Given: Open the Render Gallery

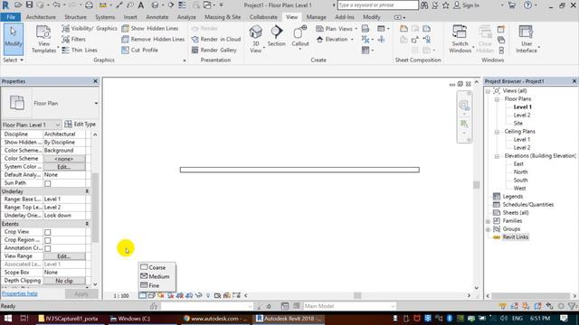Looking at the screenshot, I should (214, 51).
